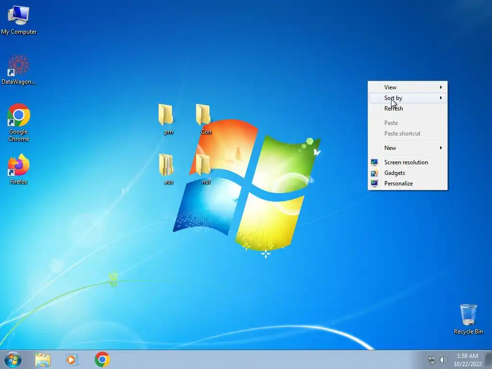Open Screen resolution from context menu
Image resolution: width=492 pixels, height=369 pixels.
coord(407,162)
